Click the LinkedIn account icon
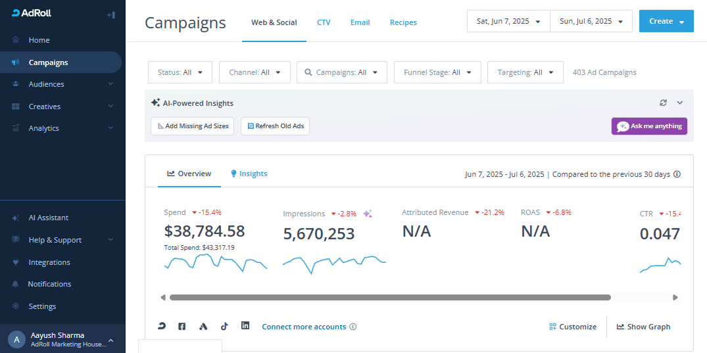 point(245,325)
